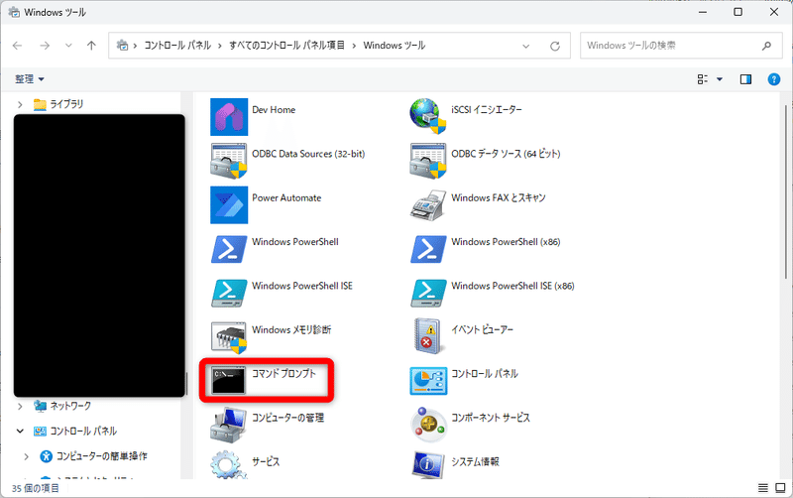Expand the コンピューターの簡単操作 tree node

coord(27,456)
